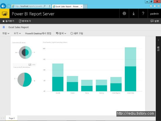Click address bar search magnifier icon
The image size is (161, 121).
click(45, 6)
